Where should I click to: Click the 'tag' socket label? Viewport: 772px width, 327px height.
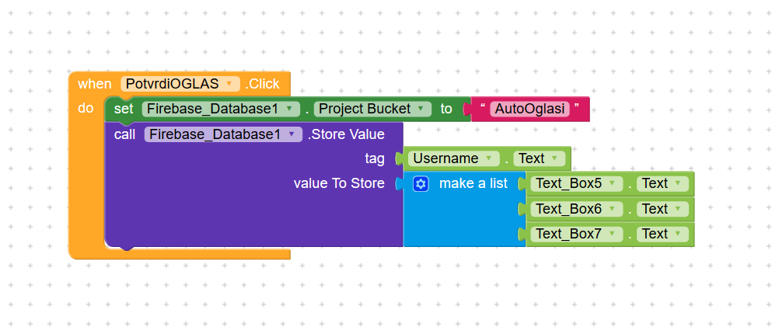(x=375, y=158)
